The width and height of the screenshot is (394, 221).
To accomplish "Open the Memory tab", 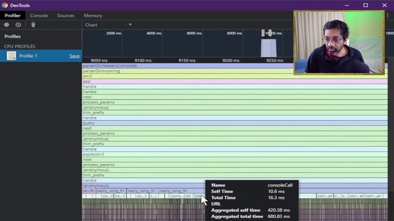I will click(x=93, y=15).
